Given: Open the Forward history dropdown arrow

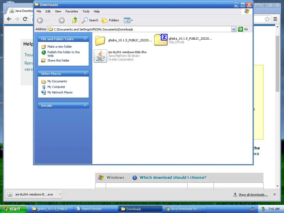Looking at the screenshot, I should click(68, 20).
